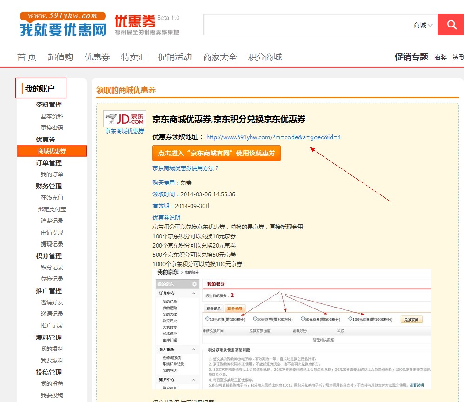Select 我要爆料 in the sidebar
This screenshot has height=402, width=464.
tap(52, 360)
